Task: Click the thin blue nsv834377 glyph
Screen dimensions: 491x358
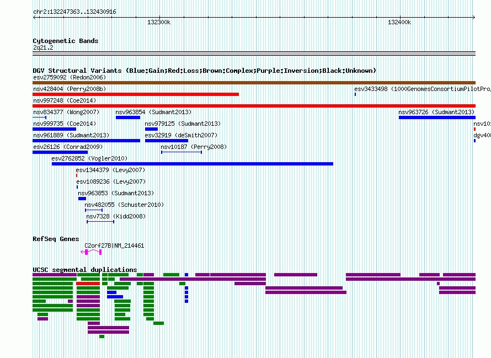Action: click(x=40, y=117)
